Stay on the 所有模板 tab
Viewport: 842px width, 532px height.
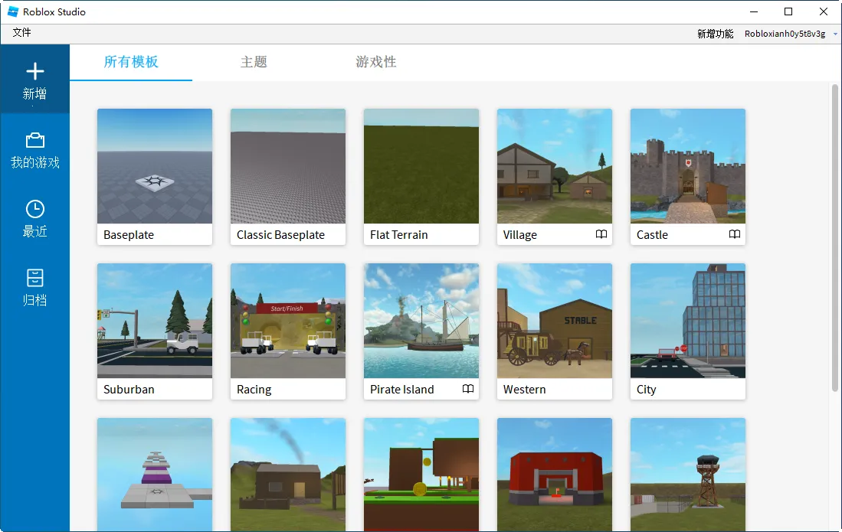(x=130, y=62)
